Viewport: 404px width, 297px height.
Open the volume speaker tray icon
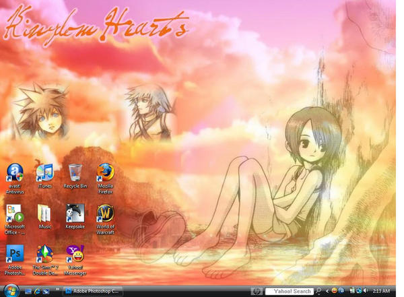[366, 291]
